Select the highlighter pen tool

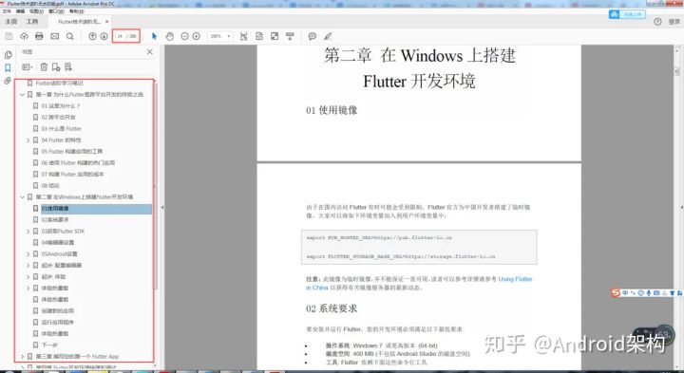click(328, 37)
